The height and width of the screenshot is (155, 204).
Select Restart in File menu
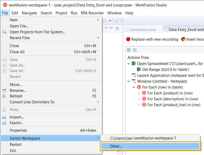pos(51,145)
